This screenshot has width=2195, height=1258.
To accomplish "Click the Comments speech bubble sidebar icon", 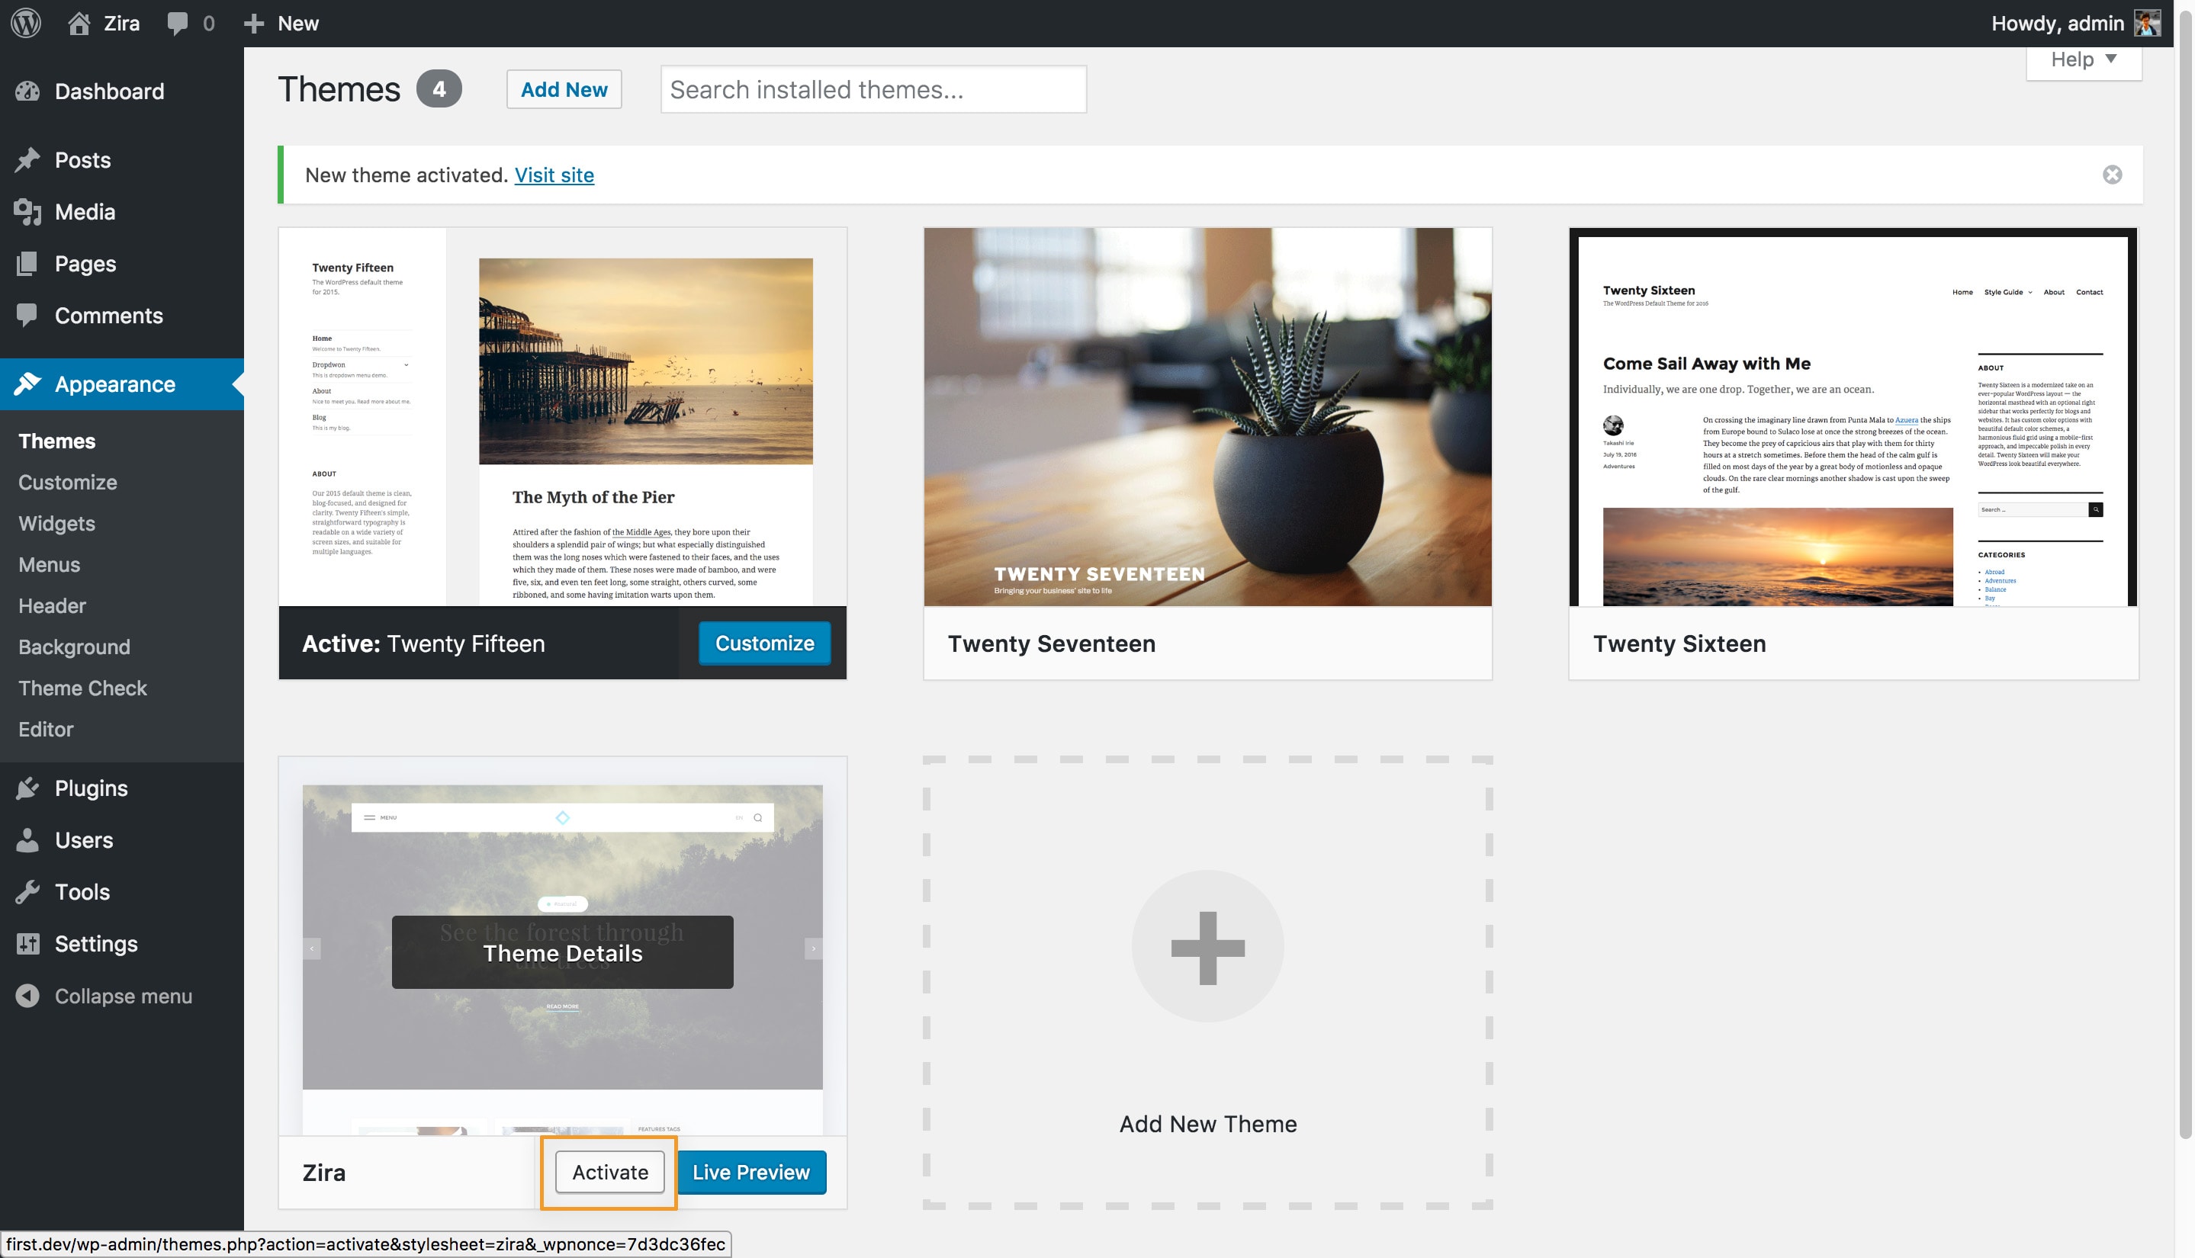I will pyautogui.click(x=27, y=316).
